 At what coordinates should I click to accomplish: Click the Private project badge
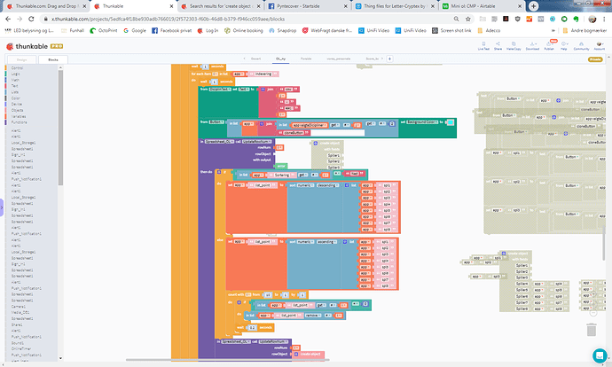coord(595,59)
